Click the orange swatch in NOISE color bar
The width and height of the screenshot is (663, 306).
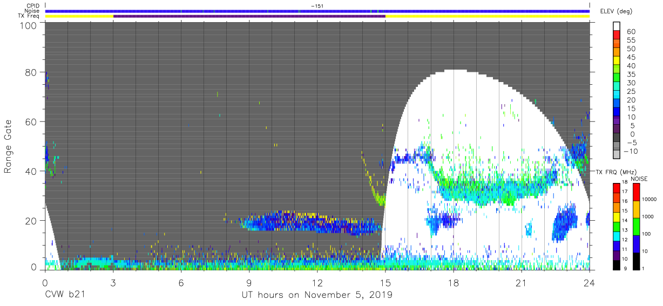(x=636, y=209)
